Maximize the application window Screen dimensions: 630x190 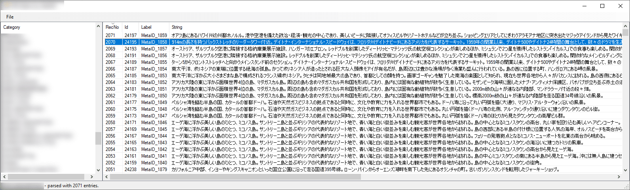(602, 6)
